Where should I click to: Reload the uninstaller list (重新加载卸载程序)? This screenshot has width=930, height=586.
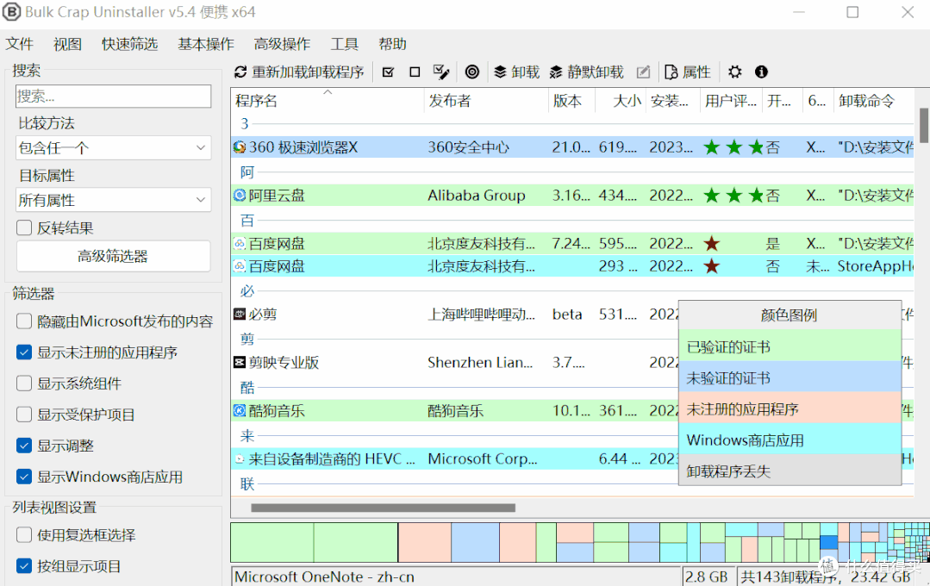pyautogui.click(x=300, y=72)
